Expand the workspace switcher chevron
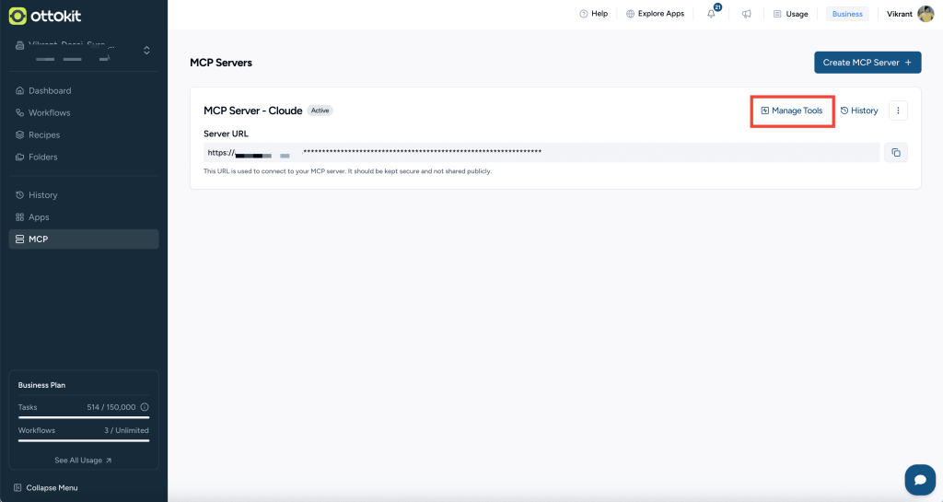 click(x=146, y=50)
